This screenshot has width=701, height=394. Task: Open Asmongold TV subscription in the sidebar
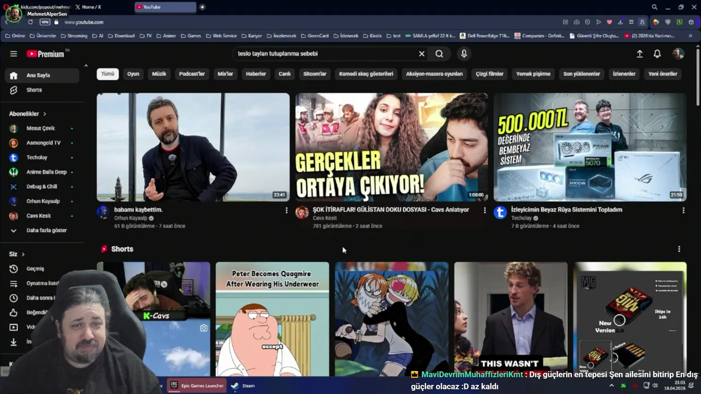coord(42,143)
